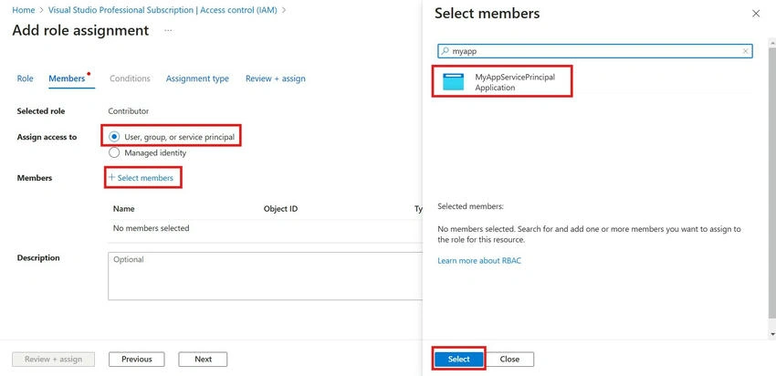
Task: Click the panel's vertical scrollbar down arrow
Action: pyautogui.click(x=772, y=334)
